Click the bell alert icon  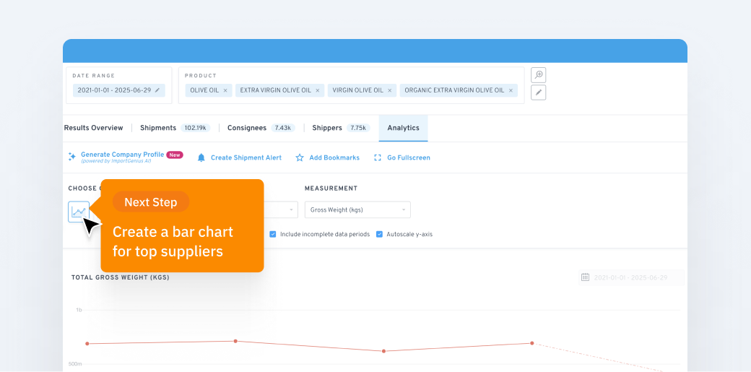click(201, 157)
